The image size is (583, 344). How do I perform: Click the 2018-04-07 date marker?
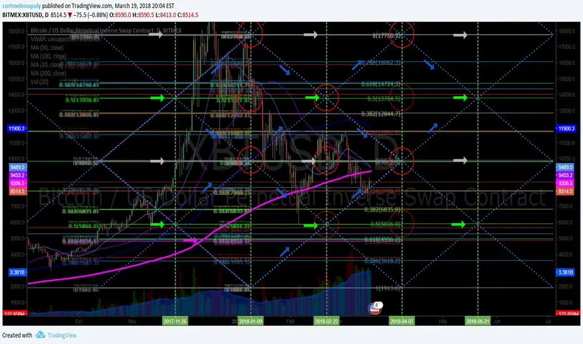(x=402, y=321)
